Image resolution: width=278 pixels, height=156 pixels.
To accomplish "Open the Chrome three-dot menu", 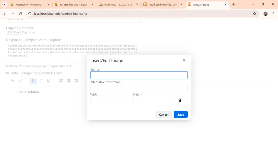I will click(x=273, y=14).
